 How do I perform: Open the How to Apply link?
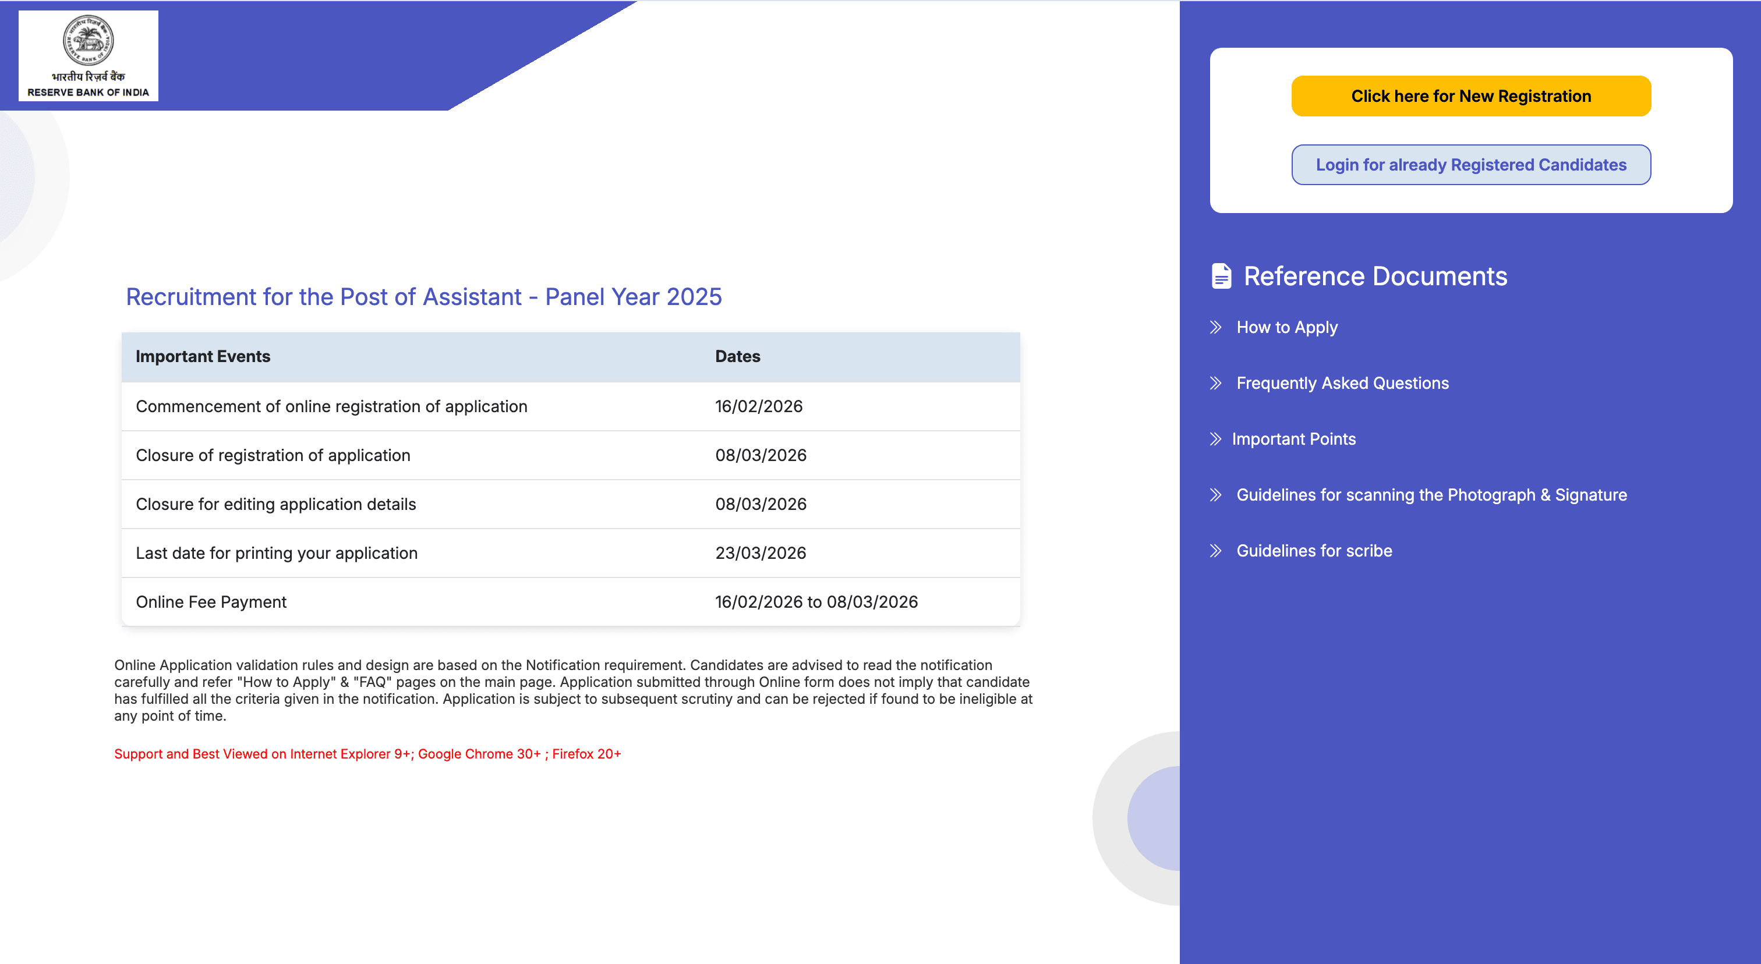click(x=1286, y=327)
